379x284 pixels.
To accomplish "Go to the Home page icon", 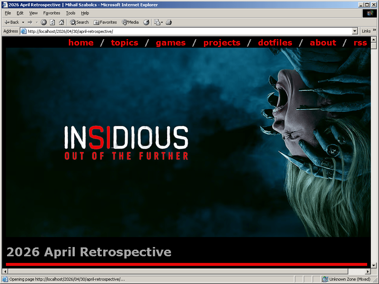I will tap(61, 22).
